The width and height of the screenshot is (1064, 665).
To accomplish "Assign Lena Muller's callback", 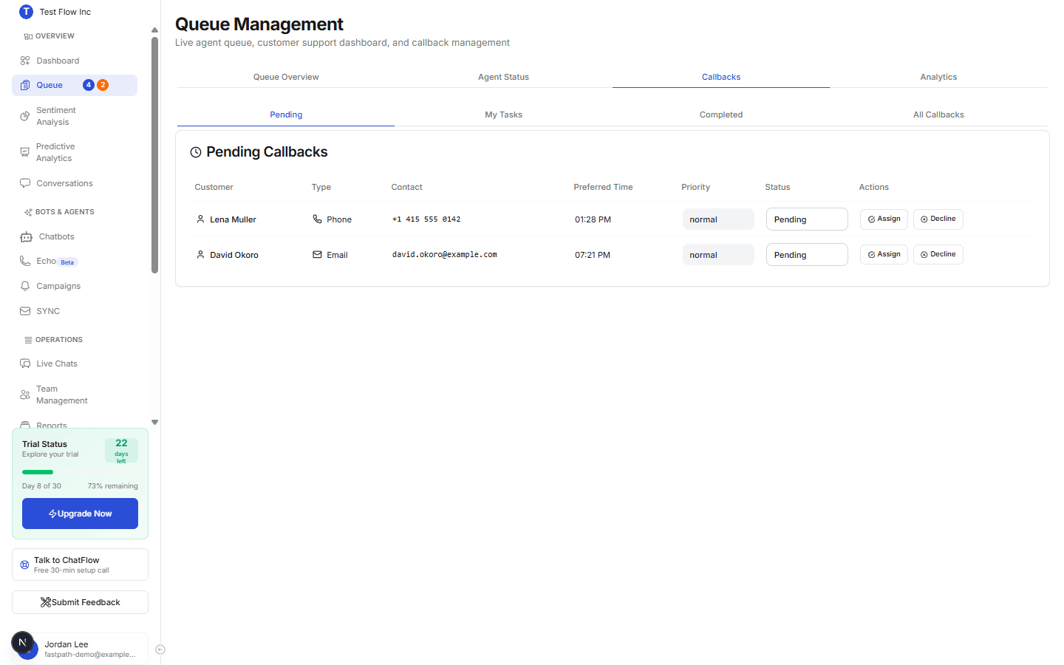I will point(884,219).
